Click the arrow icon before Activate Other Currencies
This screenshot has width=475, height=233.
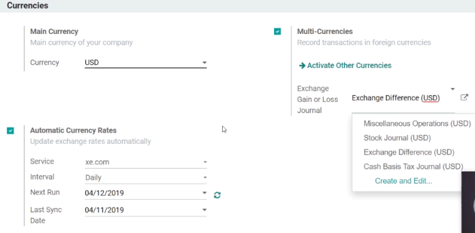point(302,65)
